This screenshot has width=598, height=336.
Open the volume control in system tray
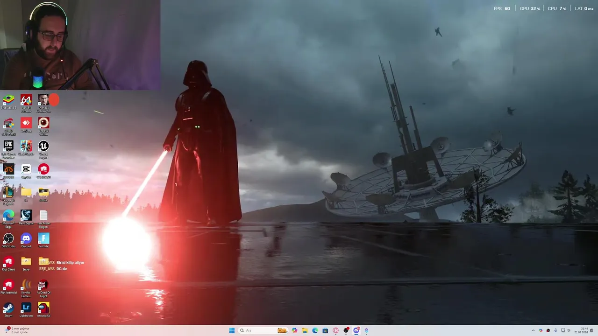coord(569,330)
